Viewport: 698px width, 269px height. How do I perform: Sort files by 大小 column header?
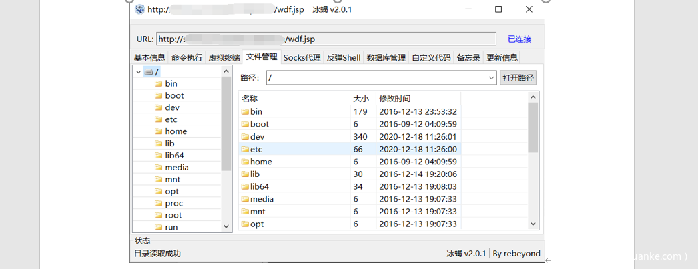coord(360,99)
